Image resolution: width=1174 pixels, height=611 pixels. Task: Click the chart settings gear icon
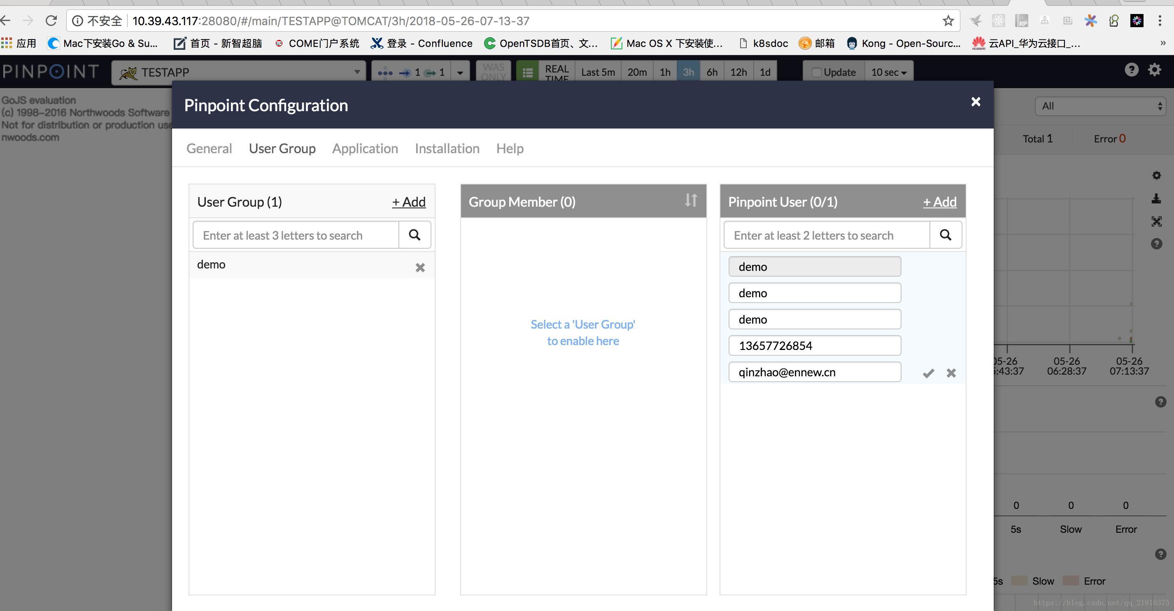tap(1156, 175)
